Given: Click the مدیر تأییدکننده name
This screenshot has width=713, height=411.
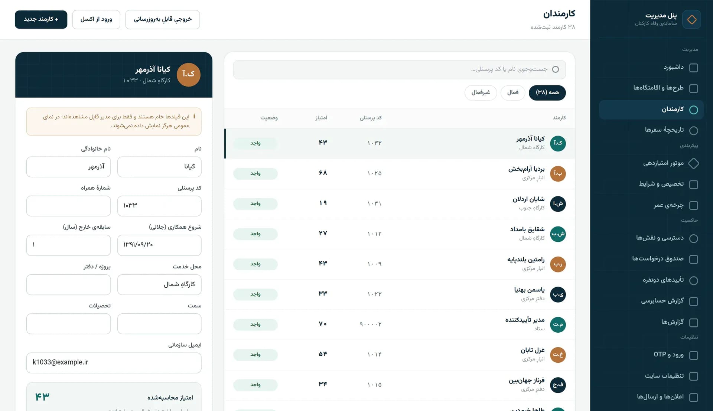Looking at the screenshot, I should (525, 320).
